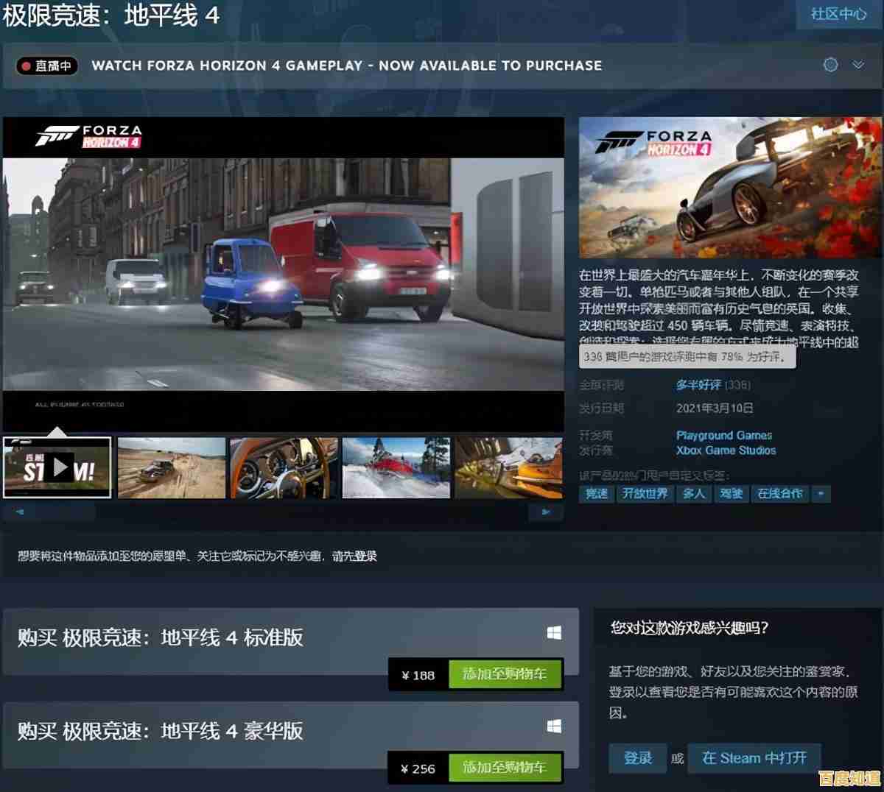Select the snowmobile screenshot thumbnail
Screen dimensions: 884x792
(396, 467)
